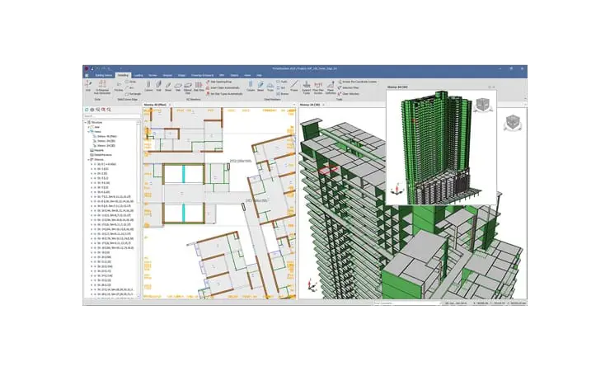Screen dimensions: 610x371
Task: Activate the Storey: 24 (3D) view tab
Action: [310, 105]
